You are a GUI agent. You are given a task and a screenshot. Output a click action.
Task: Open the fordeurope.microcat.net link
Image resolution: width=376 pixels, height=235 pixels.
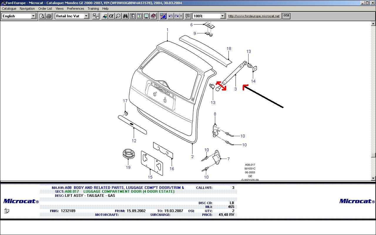(x=254, y=16)
